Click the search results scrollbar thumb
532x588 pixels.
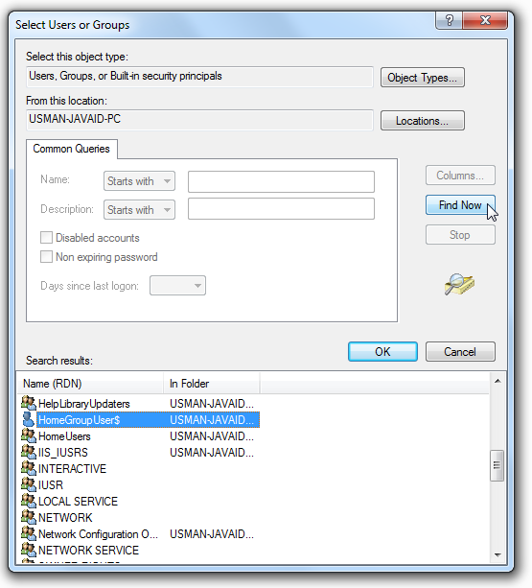click(497, 465)
